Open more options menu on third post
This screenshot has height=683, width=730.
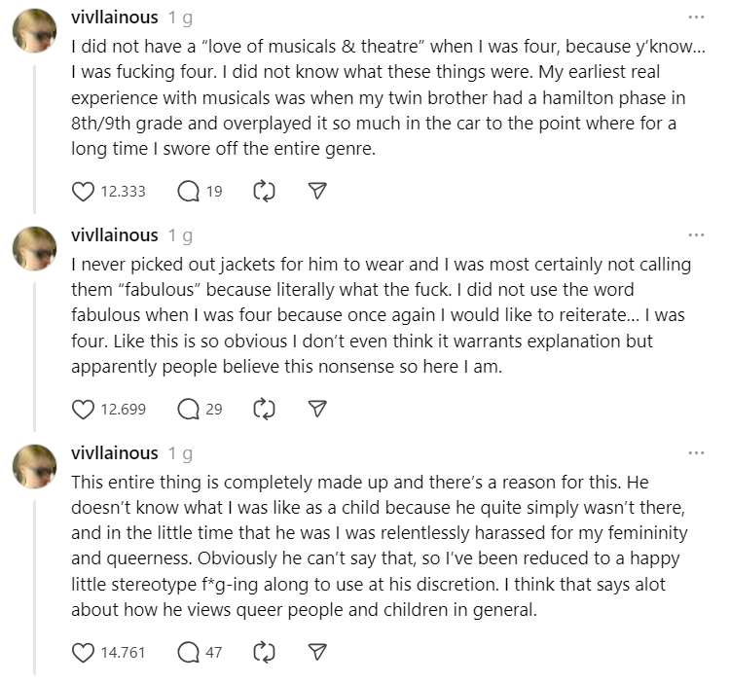[696, 452]
